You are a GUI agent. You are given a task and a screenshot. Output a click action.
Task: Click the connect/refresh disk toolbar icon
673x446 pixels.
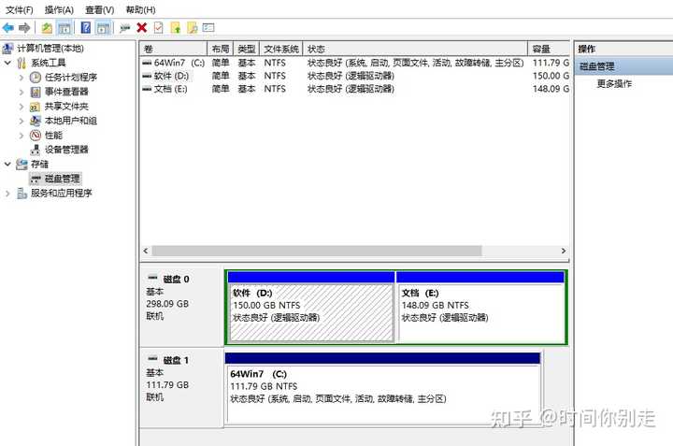coord(124,28)
